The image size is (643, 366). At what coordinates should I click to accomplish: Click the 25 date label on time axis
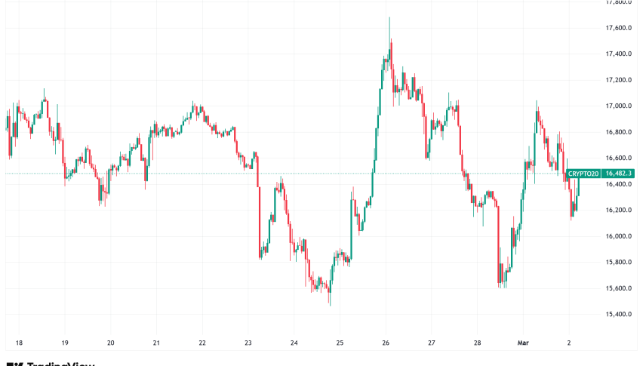coord(340,341)
